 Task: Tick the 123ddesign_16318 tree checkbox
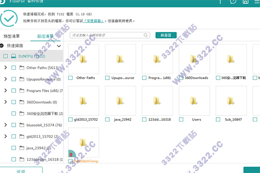click(13, 160)
